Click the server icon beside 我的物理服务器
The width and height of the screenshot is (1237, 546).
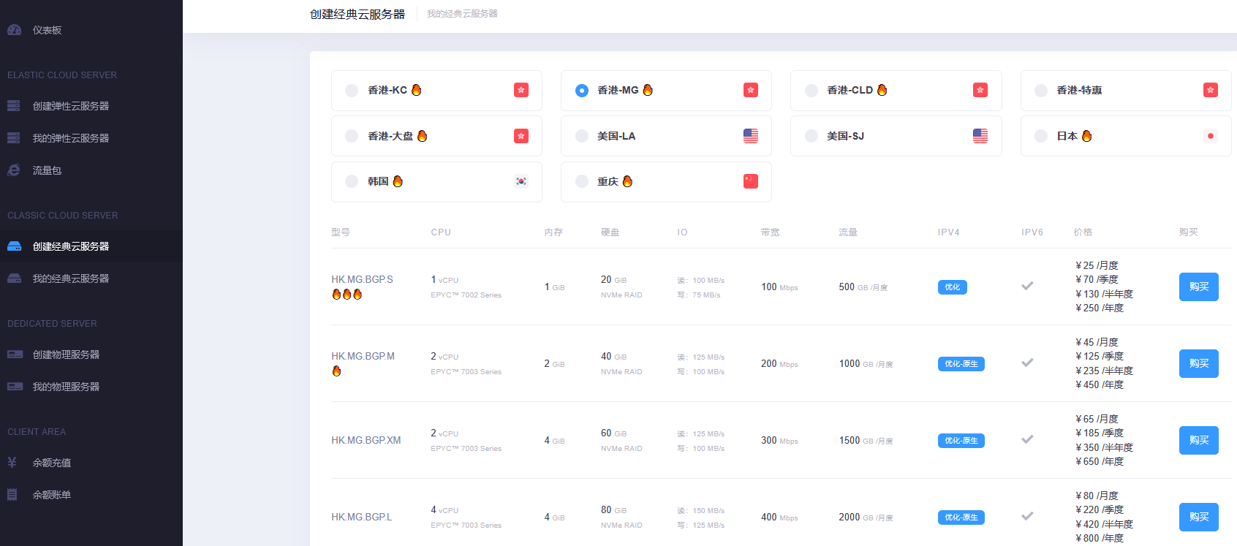tap(15, 387)
